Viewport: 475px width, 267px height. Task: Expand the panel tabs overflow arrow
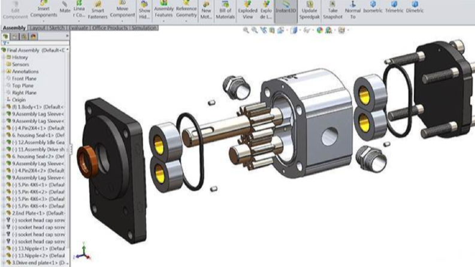[x=67, y=36]
